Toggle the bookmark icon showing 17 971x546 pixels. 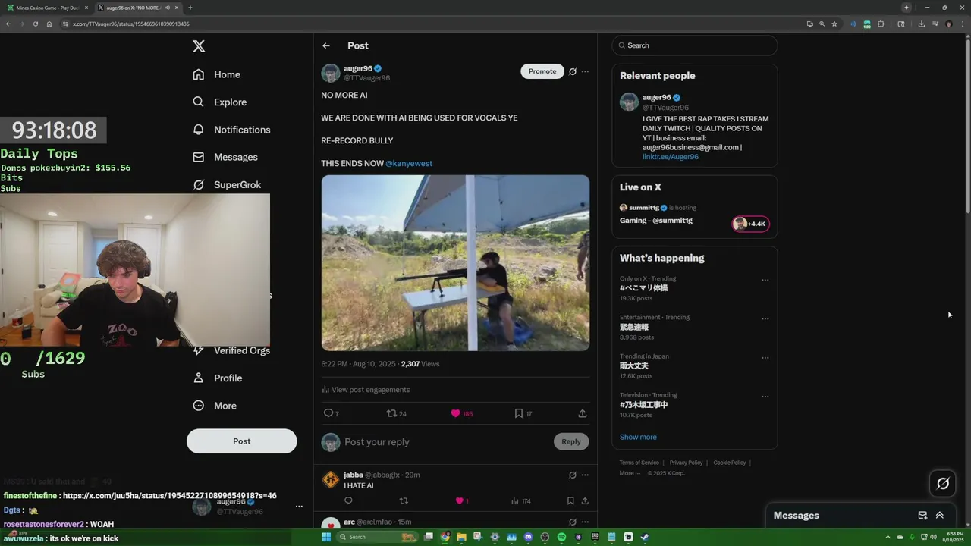point(523,413)
